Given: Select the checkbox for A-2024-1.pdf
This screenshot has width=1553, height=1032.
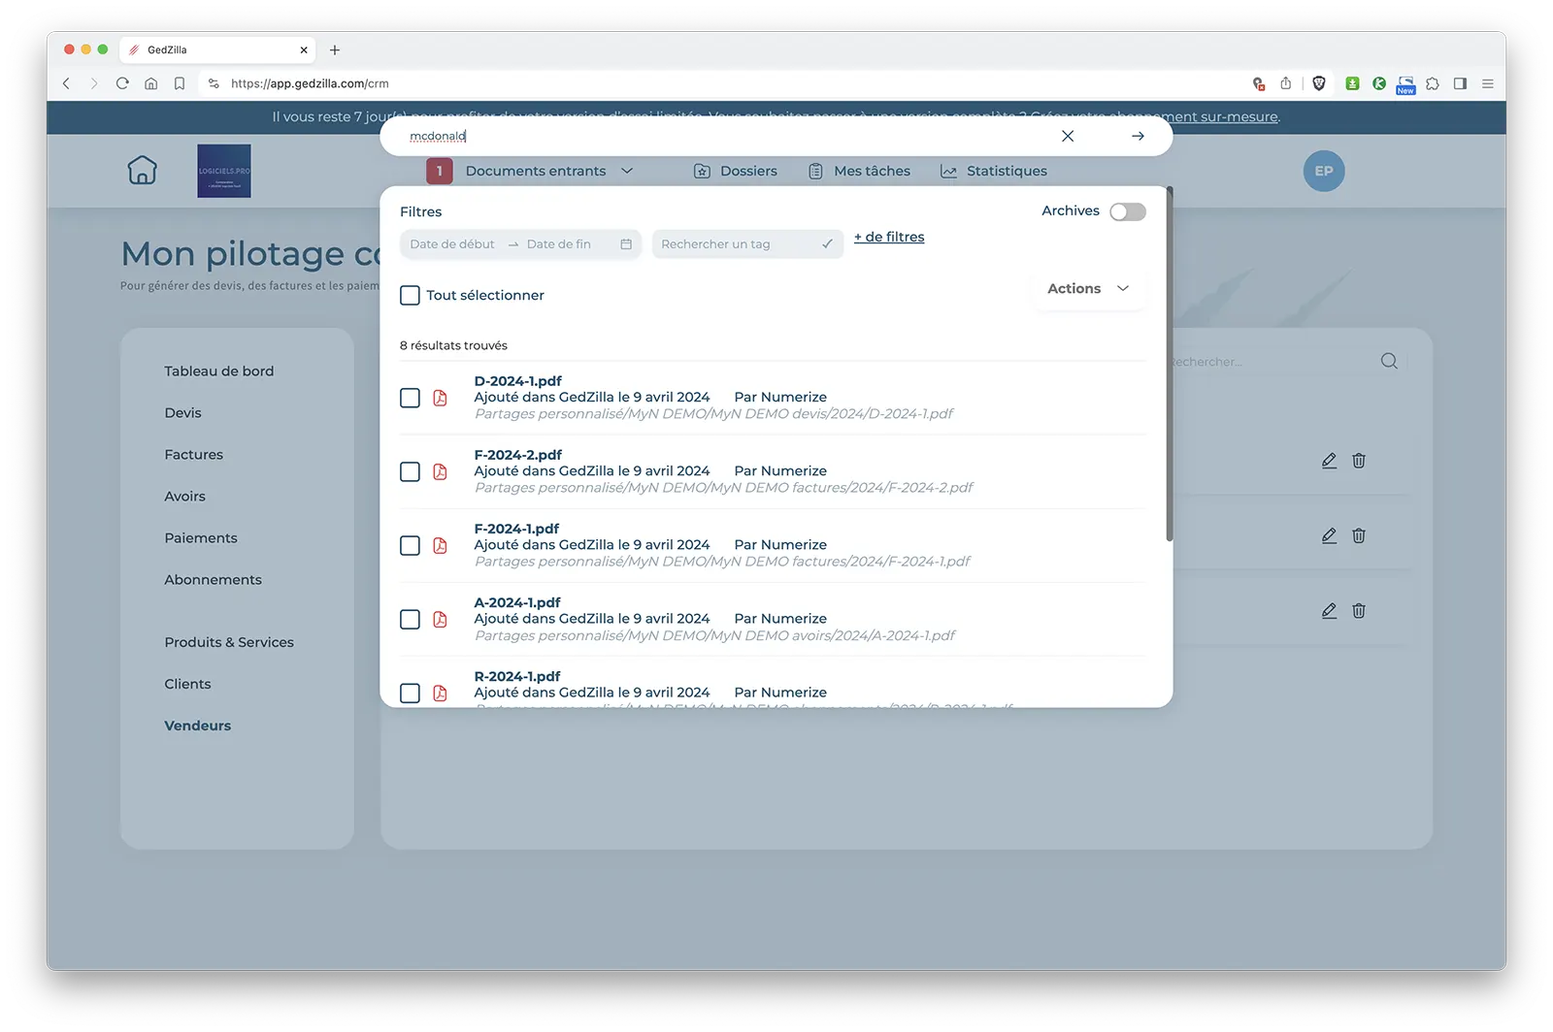Looking at the screenshot, I should coord(410,619).
